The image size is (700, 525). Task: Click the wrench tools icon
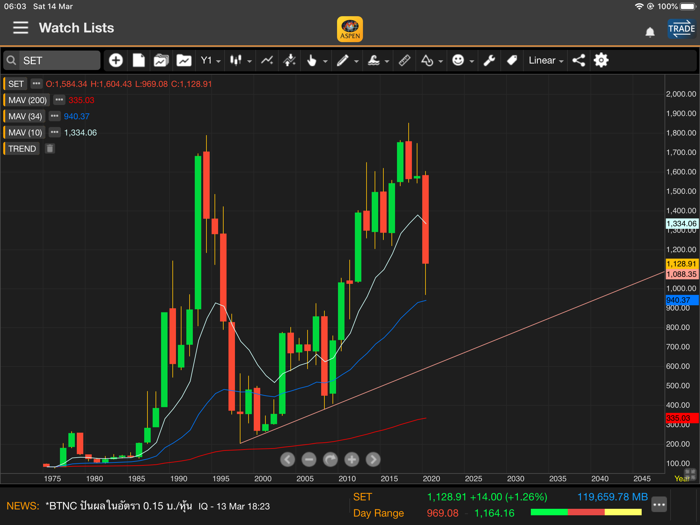(489, 60)
